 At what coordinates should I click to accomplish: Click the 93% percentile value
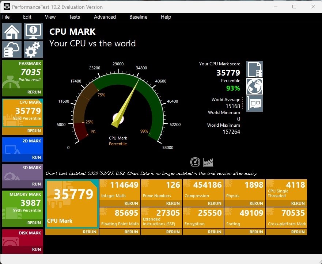coord(233,88)
